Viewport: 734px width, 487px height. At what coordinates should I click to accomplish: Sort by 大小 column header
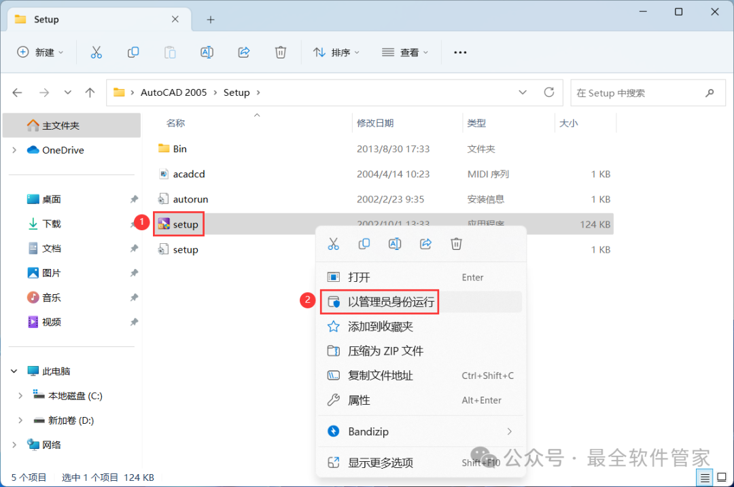pyautogui.click(x=569, y=123)
